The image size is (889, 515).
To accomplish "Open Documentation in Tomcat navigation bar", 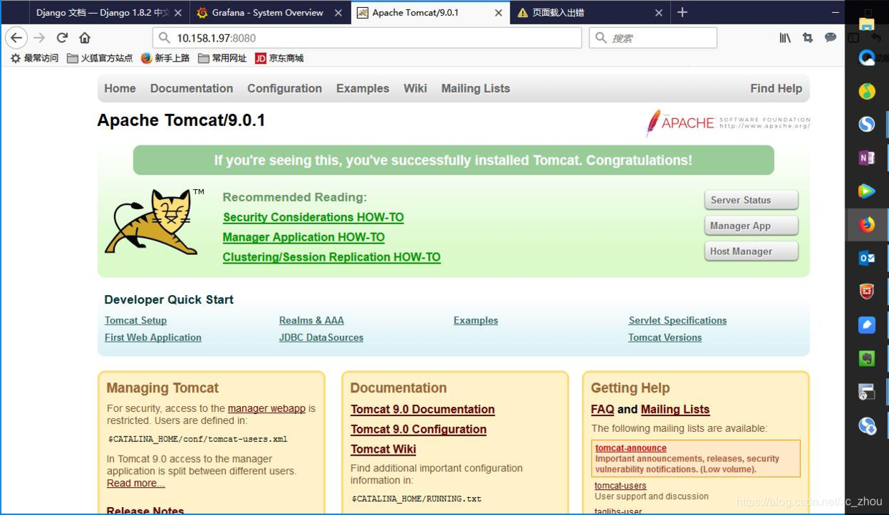I will tap(191, 88).
